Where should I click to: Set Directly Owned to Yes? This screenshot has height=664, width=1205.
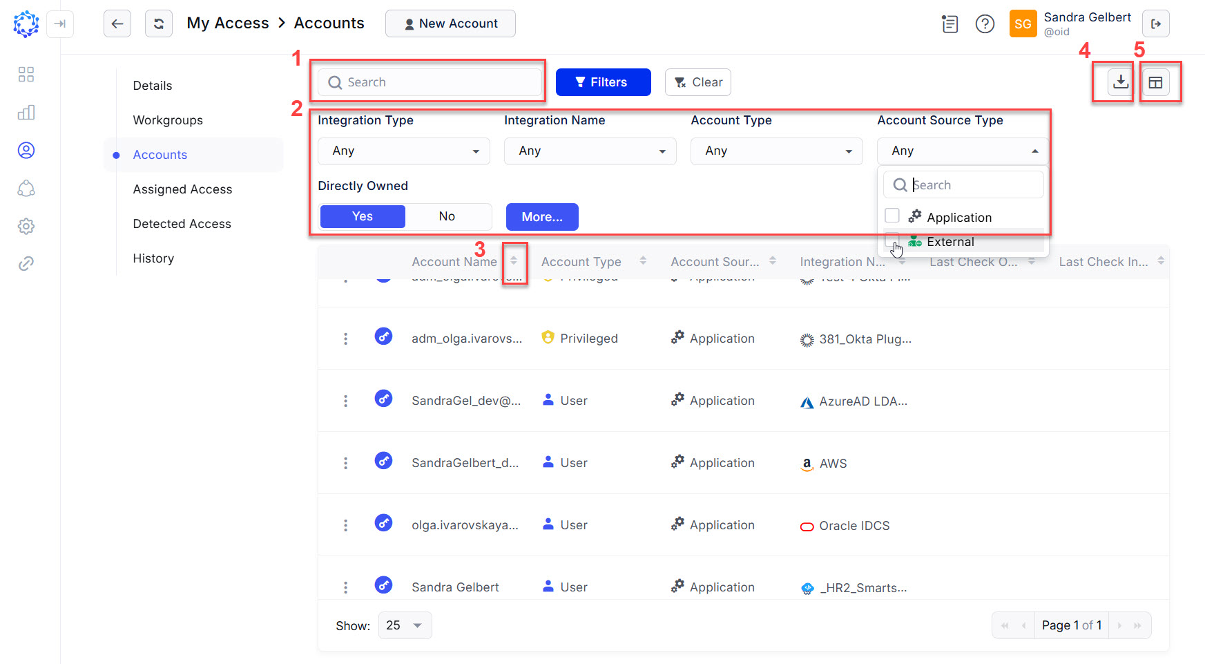coord(363,216)
